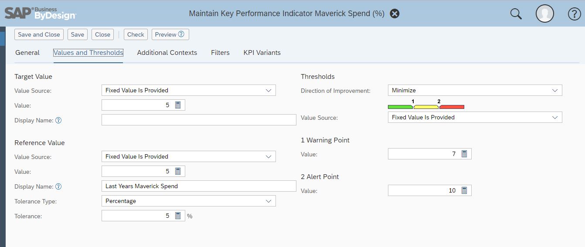
Task: Open calculator for Alert Point value
Action: (464, 190)
